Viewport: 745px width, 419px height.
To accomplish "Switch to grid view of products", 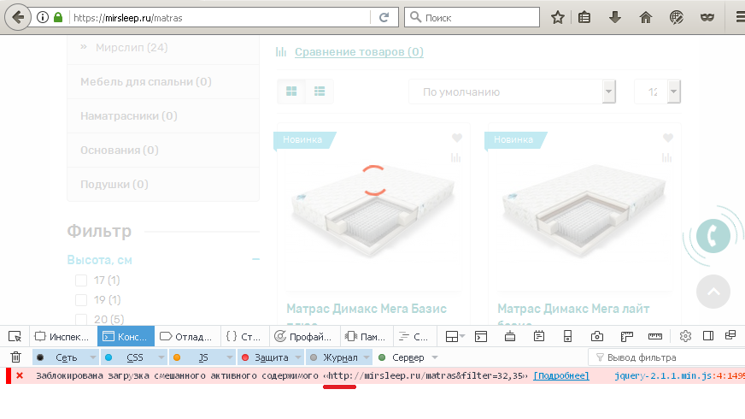I will coord(291,91).
